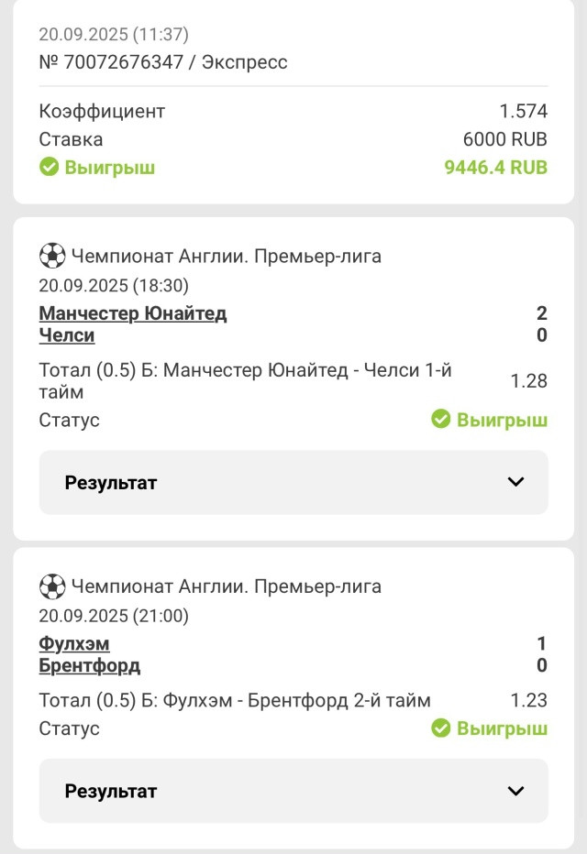Click the 1.23 odds value
This screenshot has width=587, height=854.
click(528, 700)
